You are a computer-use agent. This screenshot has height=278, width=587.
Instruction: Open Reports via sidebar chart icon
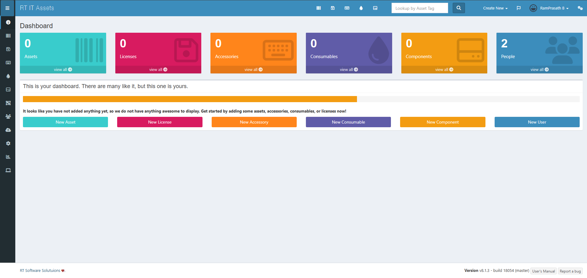pyautogui.click(x=8, y=157)
